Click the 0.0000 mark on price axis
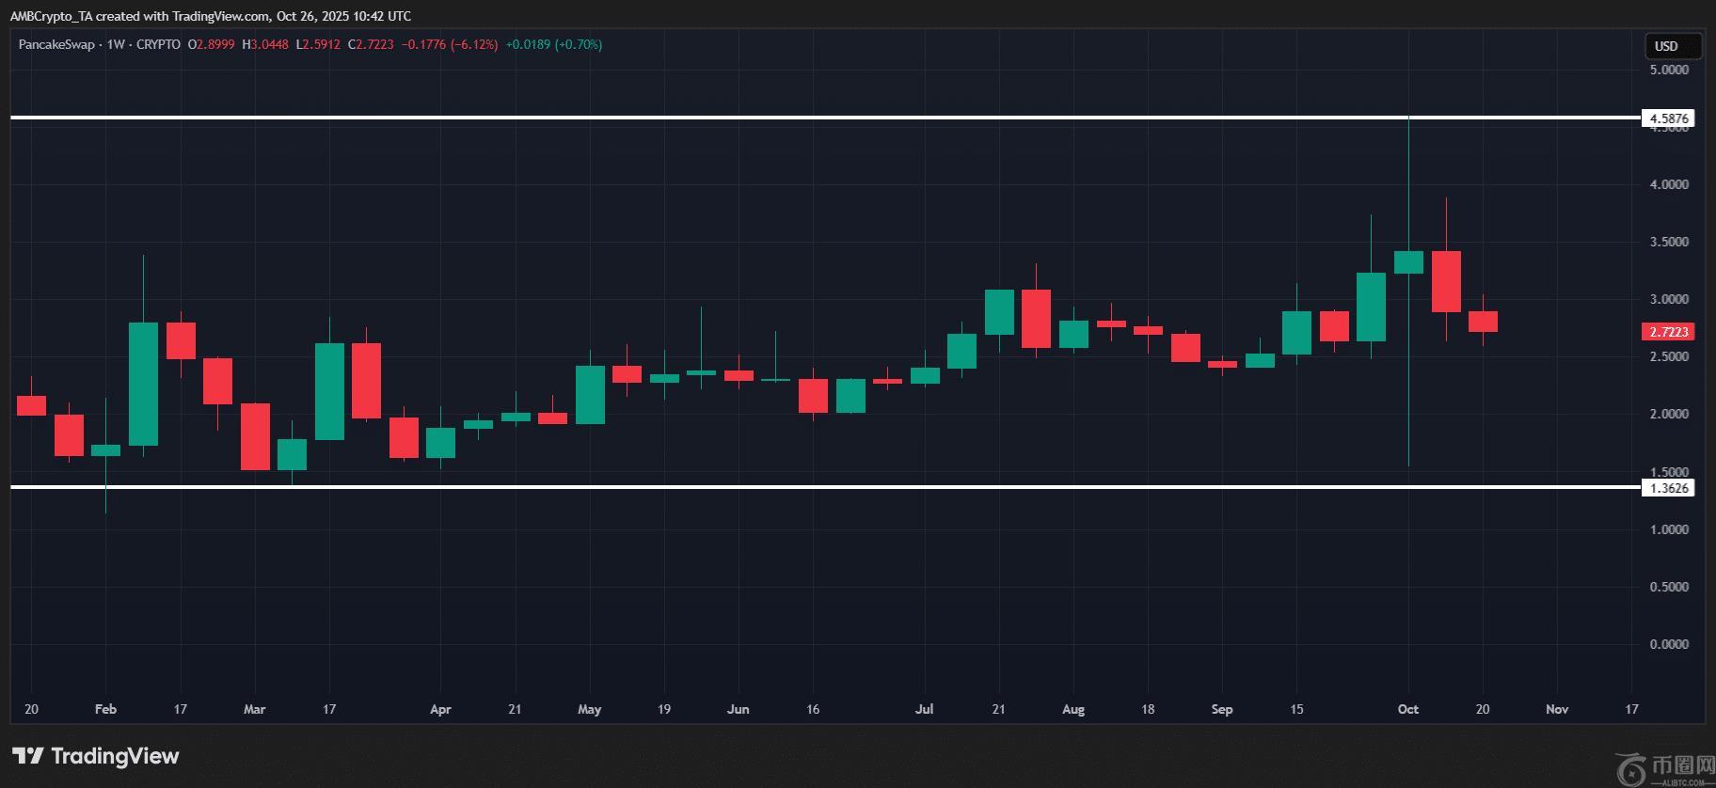Viewport: 1716px width, 788px height. point(1669,644)
